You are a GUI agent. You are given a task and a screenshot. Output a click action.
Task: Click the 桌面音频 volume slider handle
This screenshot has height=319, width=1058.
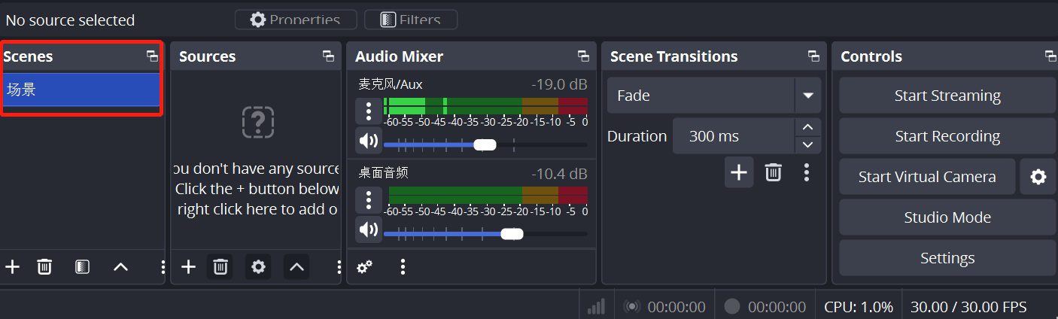coord(512,234)
